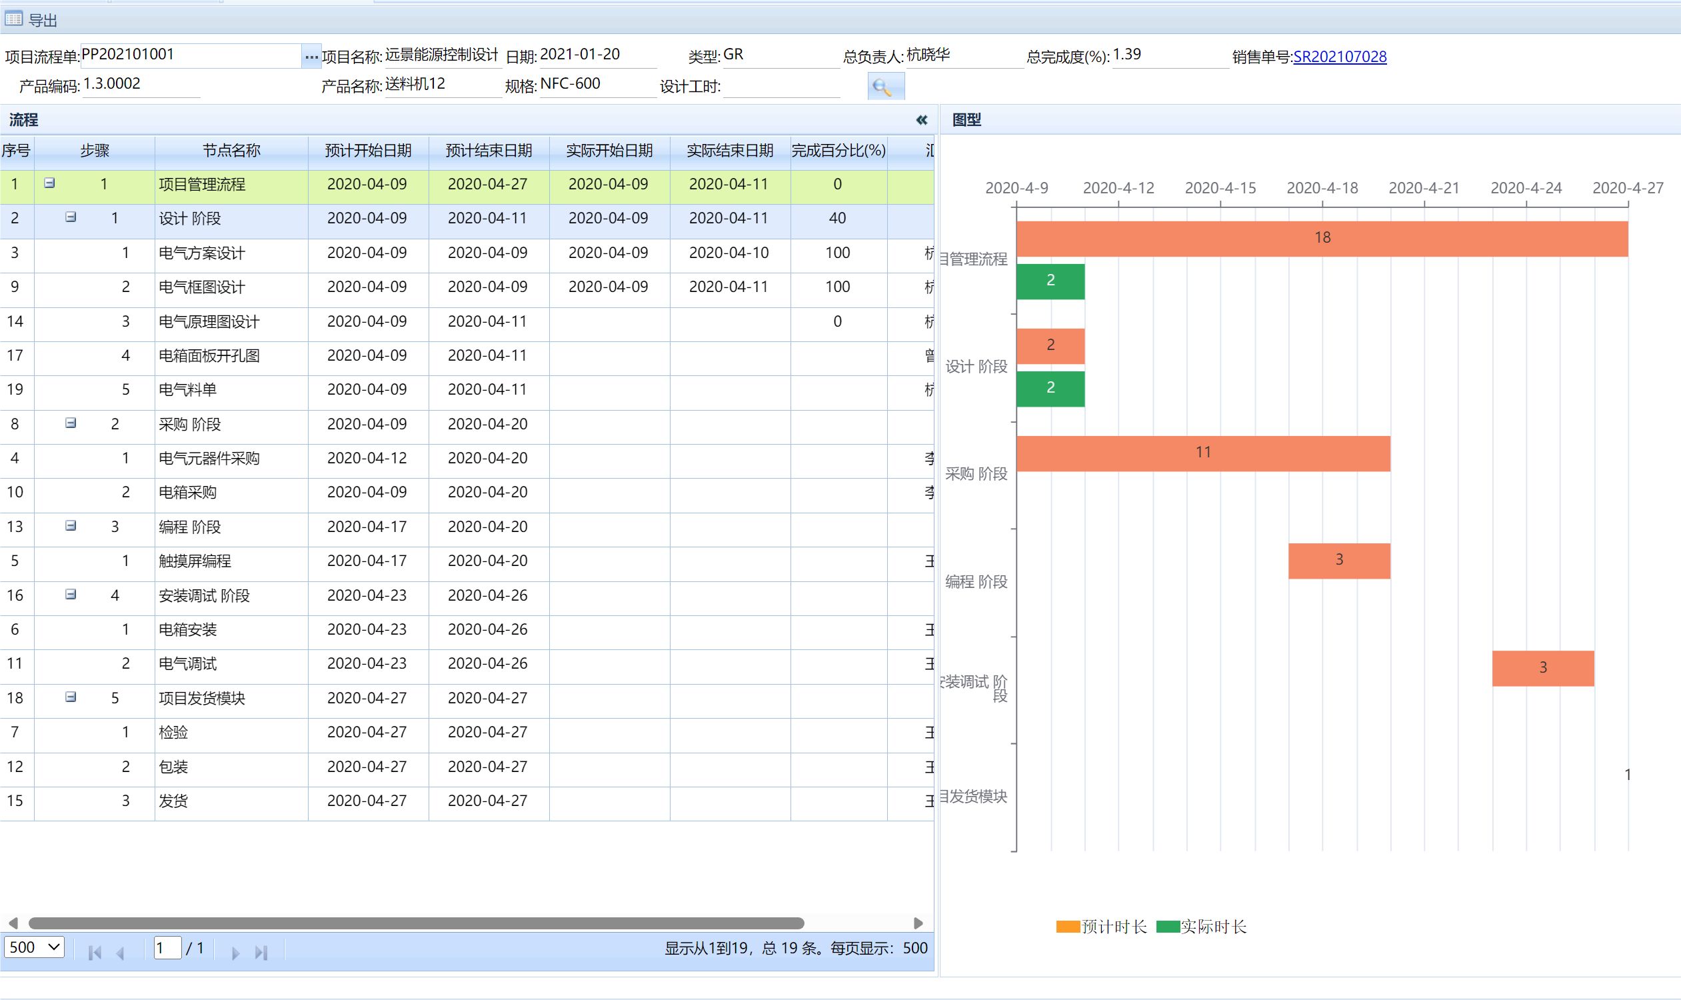Open the 项目流程单 ellipsis lookup button
This screenshot has height=1000, width=1681.
pos(311,57)
